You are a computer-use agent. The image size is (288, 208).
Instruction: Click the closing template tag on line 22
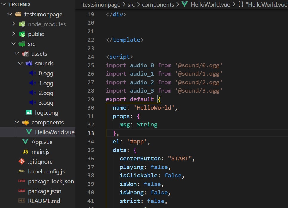click(125, 40)
